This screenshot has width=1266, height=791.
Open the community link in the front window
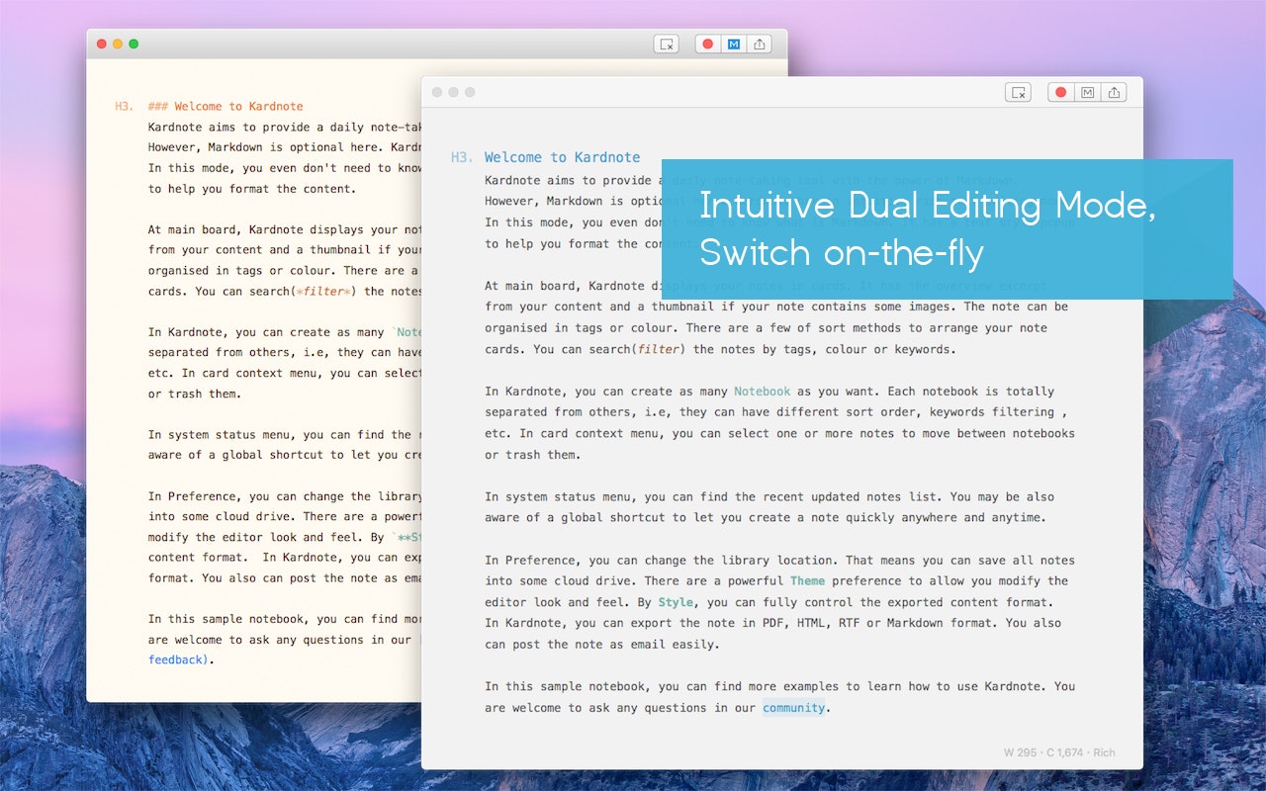click(x=793, y=707)
